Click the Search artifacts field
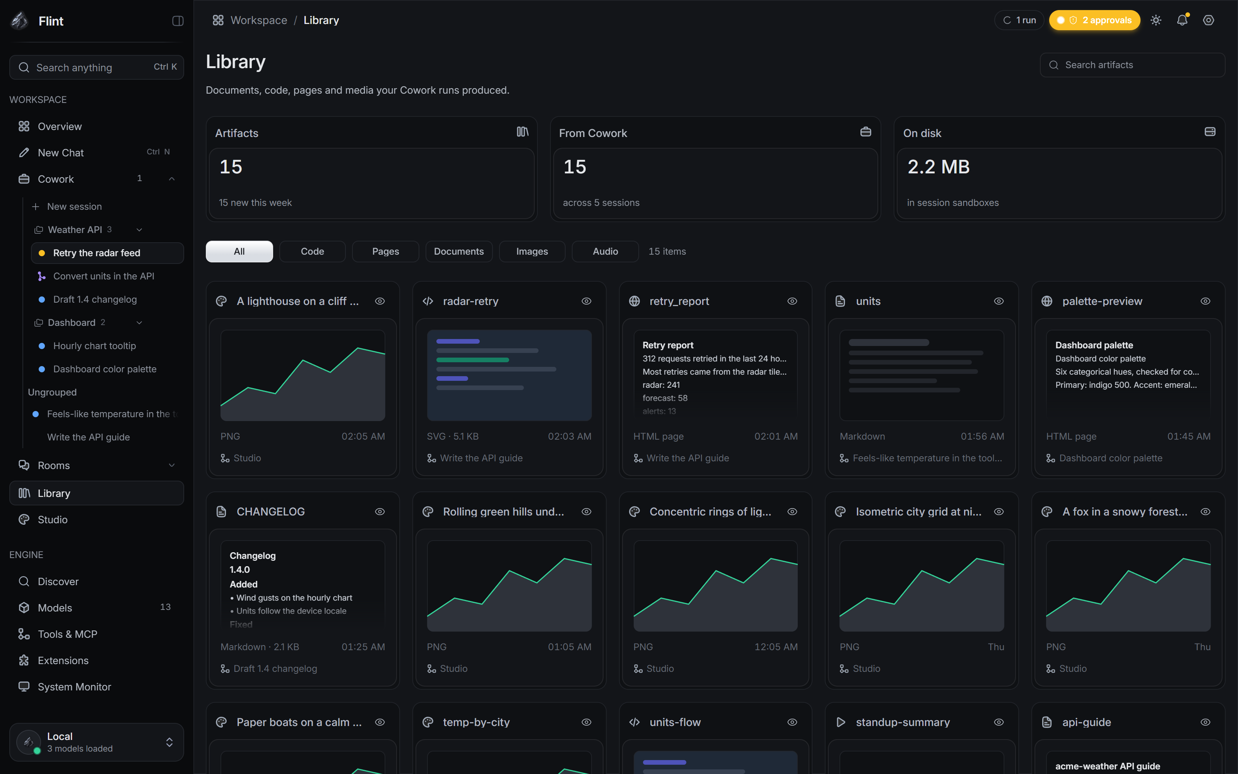The height and width of the screenshot is (774, 1238). pyautogui.click(x=1132, y=65)
